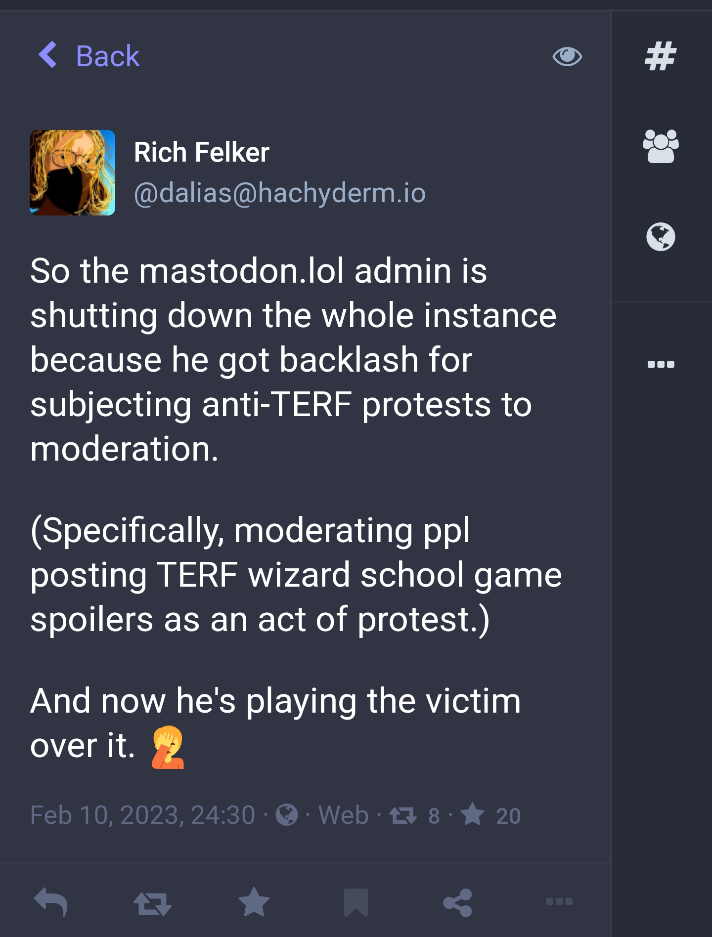
Task: Open Rich Felker's avatar picture
Action: [x=72, y=172]
